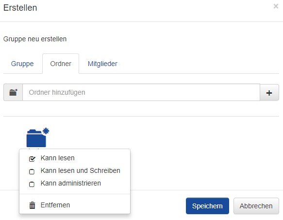Click the blue asterisk on folder
Viewport: 283px width, 220px height.
(x=46, y=131)
